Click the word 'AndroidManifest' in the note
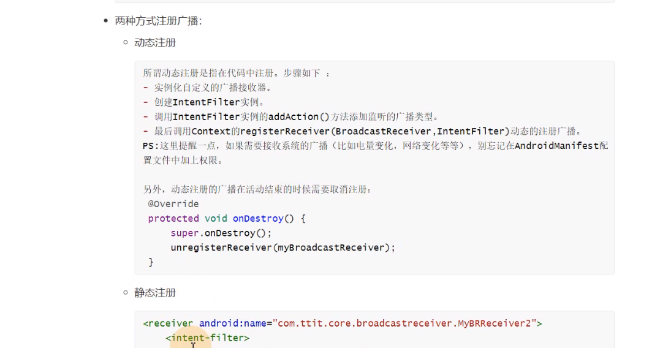 (556, 146)
